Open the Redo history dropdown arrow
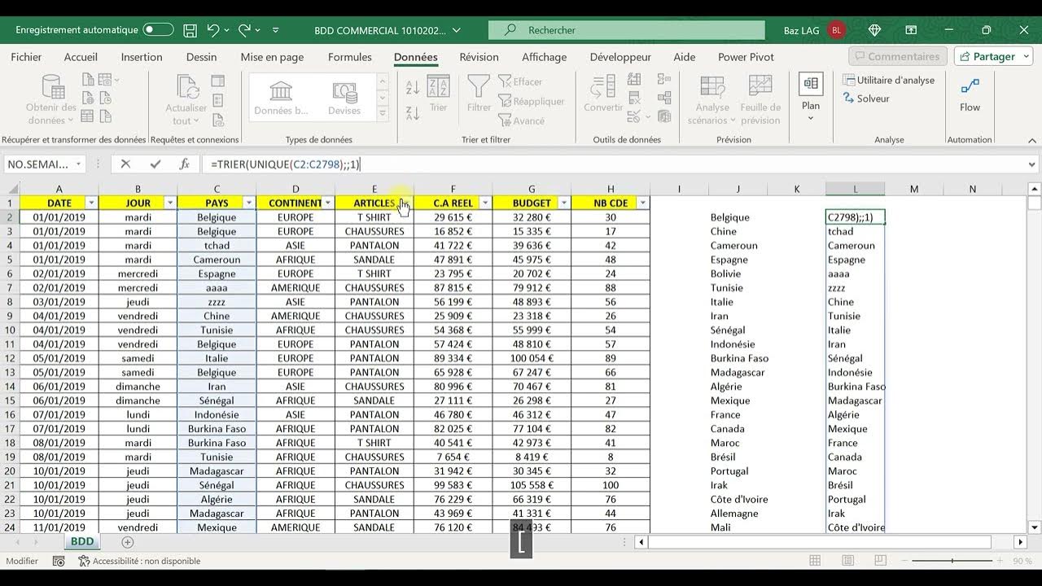 257,30
